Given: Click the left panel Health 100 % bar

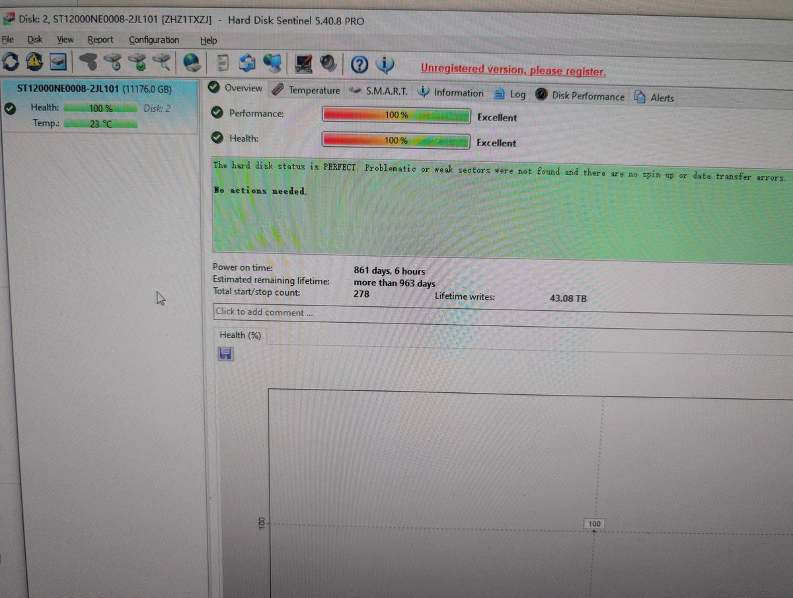Looking at the screenshot, I should coord(100,108).
